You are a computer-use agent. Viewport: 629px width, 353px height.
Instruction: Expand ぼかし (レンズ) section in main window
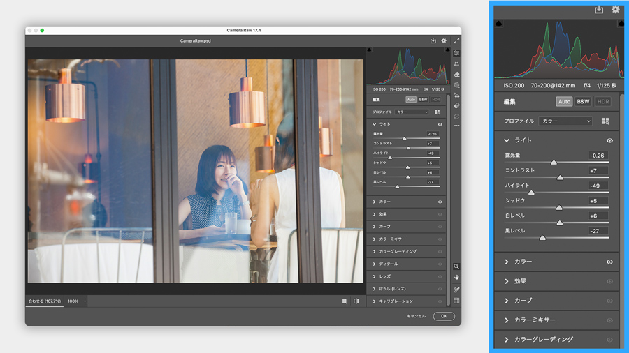[375, 289]
